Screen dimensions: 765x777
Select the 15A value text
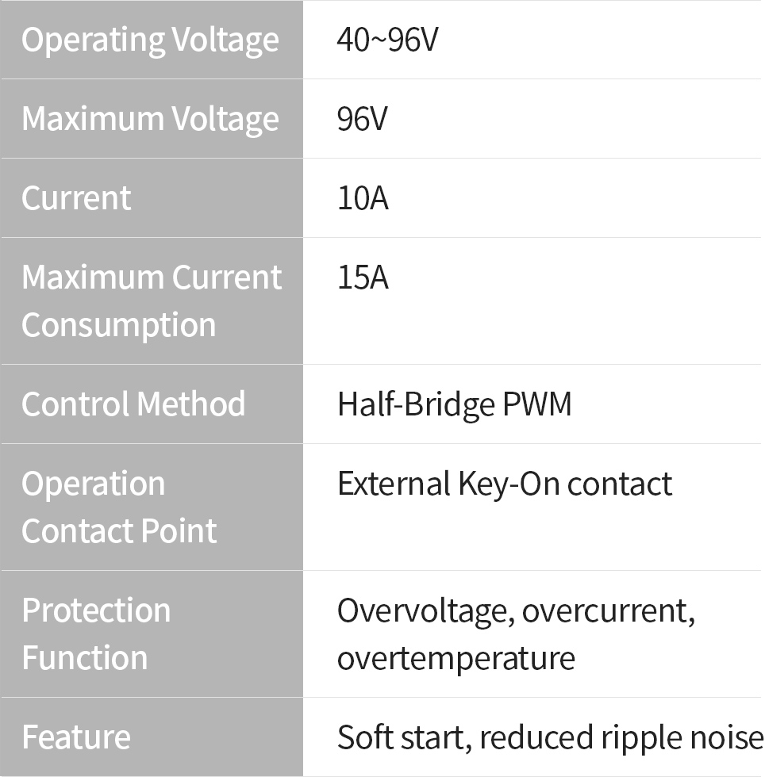pos(363,277)
